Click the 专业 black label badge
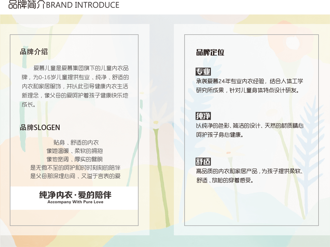 (203, 71)
